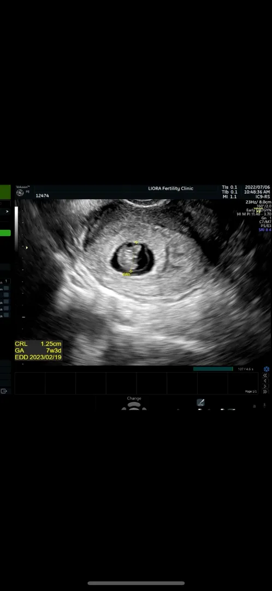The width and height of the screenshot is (272, 591).
Task: Click the GE logo icon
Action: click(x=20, y=193)
